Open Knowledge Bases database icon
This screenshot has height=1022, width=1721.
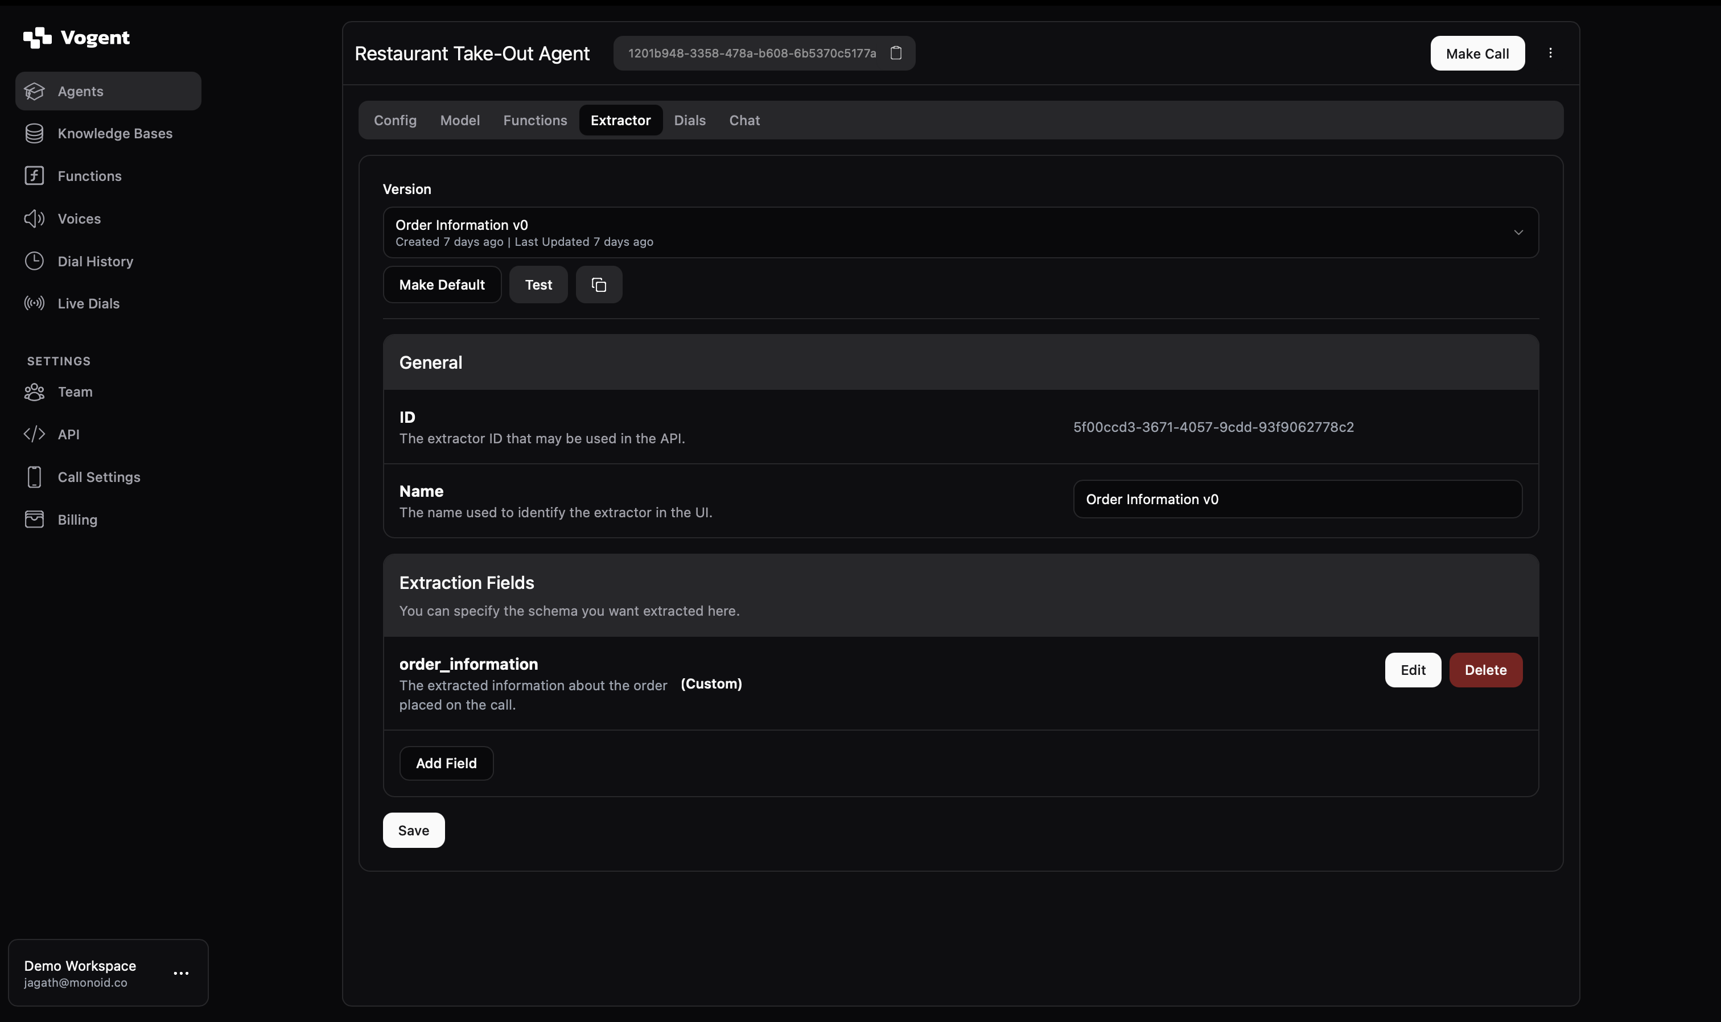tap(35, 134)
